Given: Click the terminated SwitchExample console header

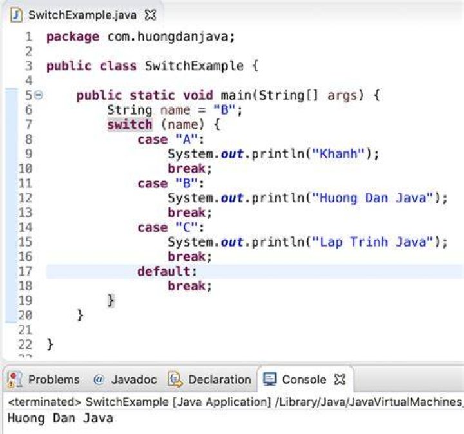Looking at the screenshot, I should pos(235,402).
